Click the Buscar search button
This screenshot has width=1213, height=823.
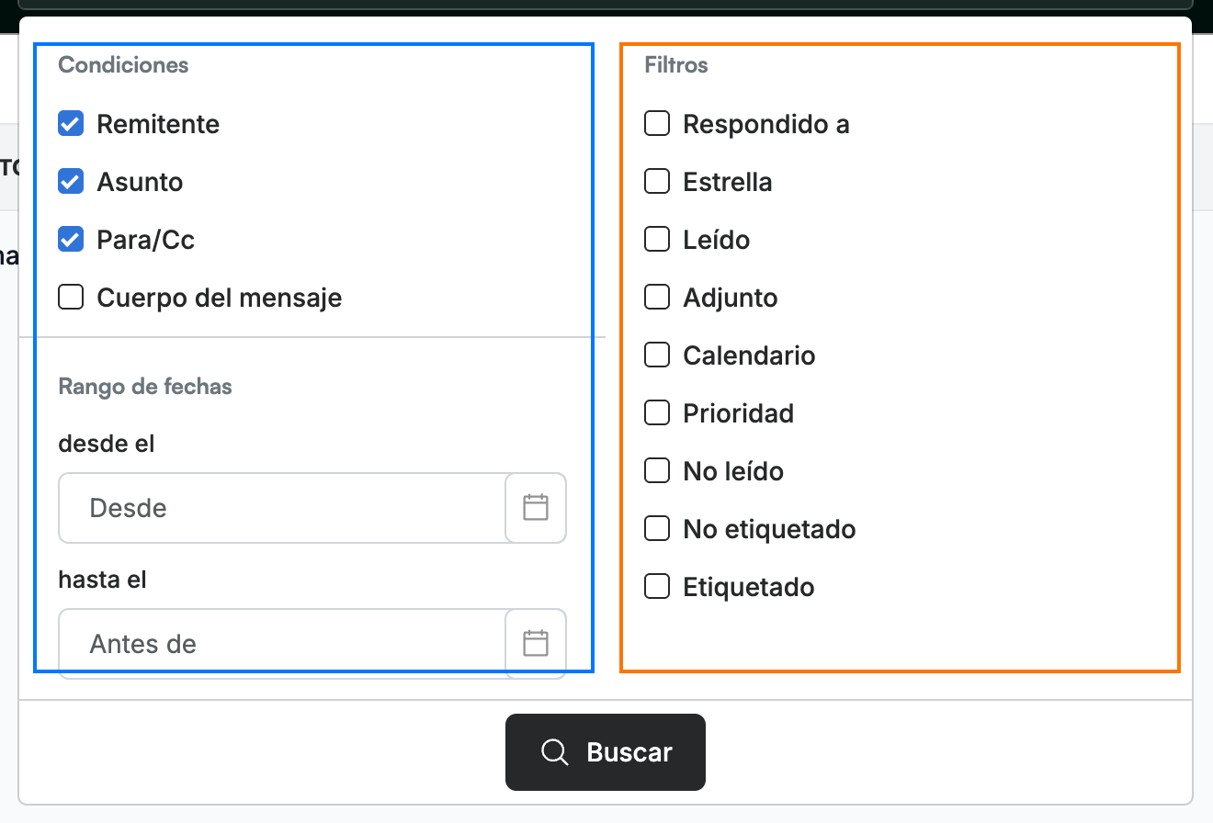click(x=606, y=752)
